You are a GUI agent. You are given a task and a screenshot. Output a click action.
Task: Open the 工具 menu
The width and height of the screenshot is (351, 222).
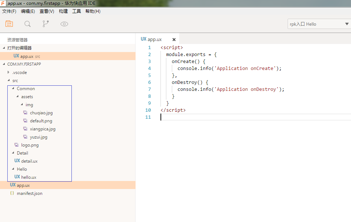click(77, 11)
